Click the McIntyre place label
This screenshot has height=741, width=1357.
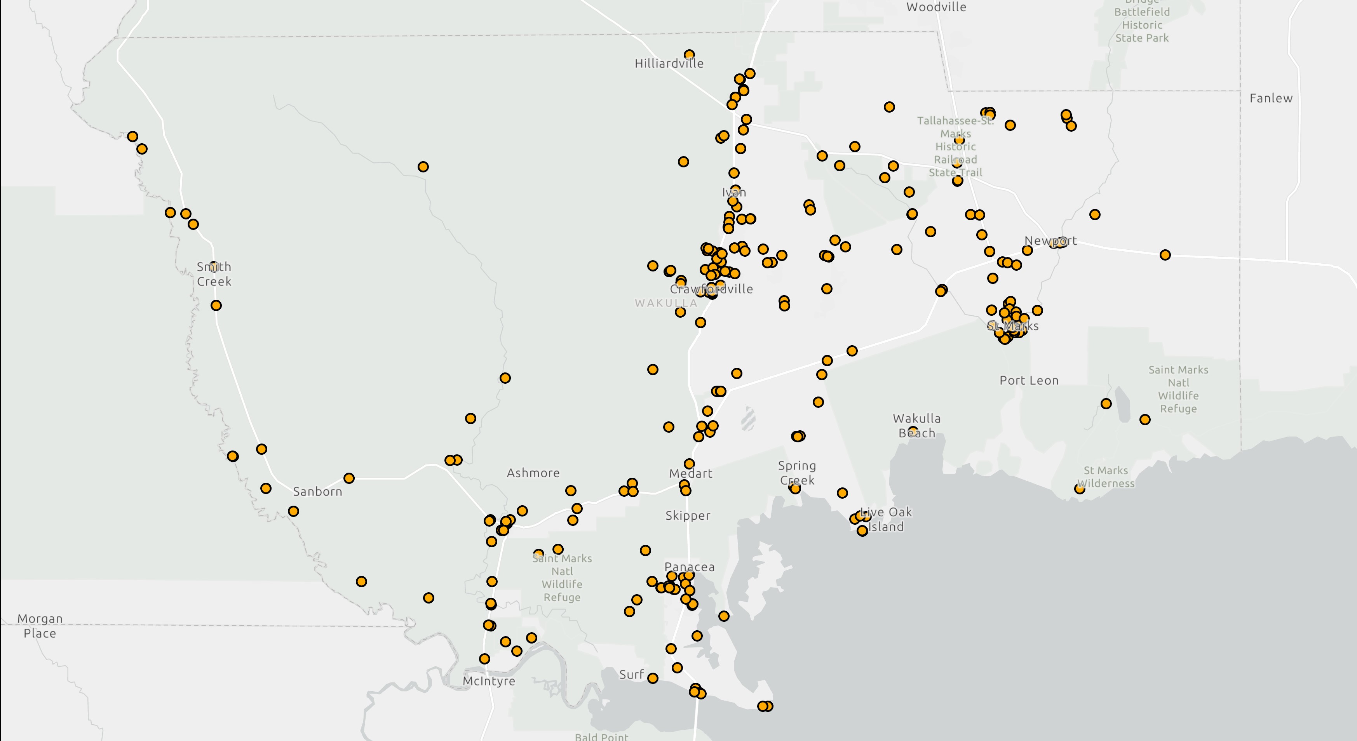click(x=489, y=681)
